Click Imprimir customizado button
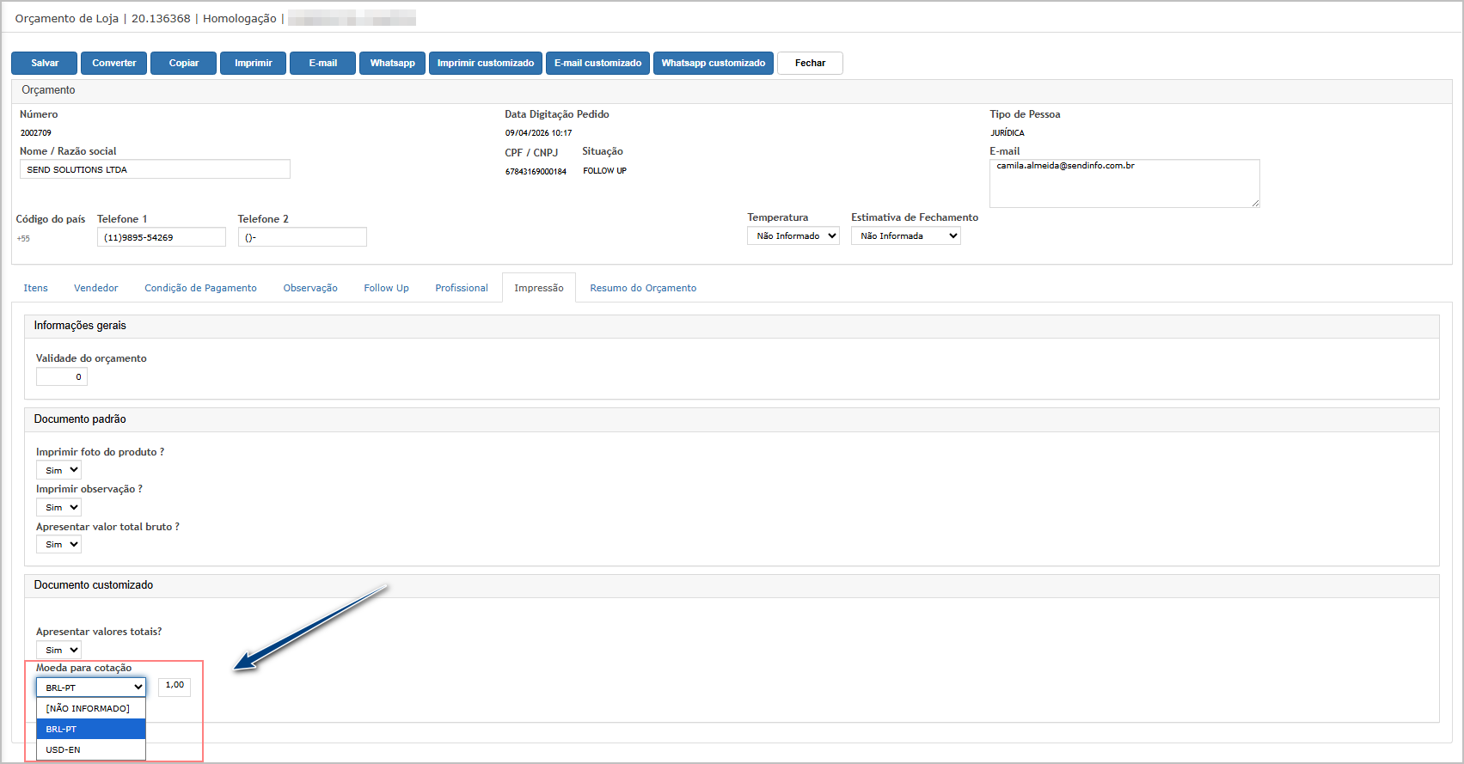The height and width of the screenshot is (764, 1464). pyautogui.click(x=485, y=64)
